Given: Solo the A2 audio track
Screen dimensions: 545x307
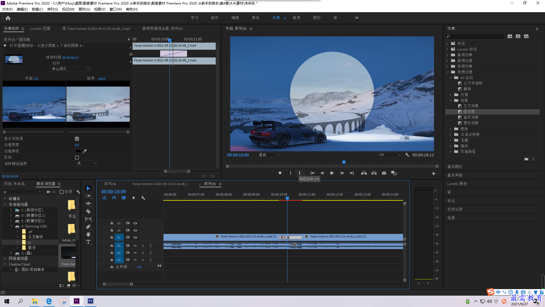Looking at the screenshot, I should pos(143,253).
